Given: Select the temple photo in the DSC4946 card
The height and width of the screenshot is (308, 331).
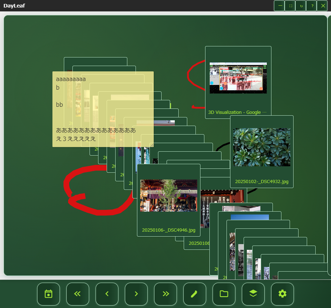Looking at the screenshot, I should pos(169,196).
